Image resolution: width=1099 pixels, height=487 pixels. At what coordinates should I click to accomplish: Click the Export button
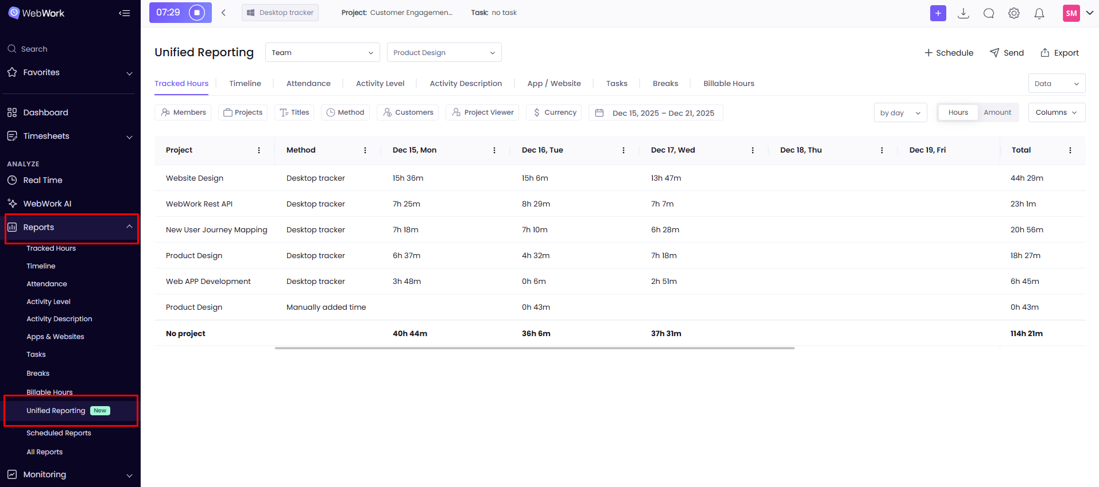[x=1060, y=53]
